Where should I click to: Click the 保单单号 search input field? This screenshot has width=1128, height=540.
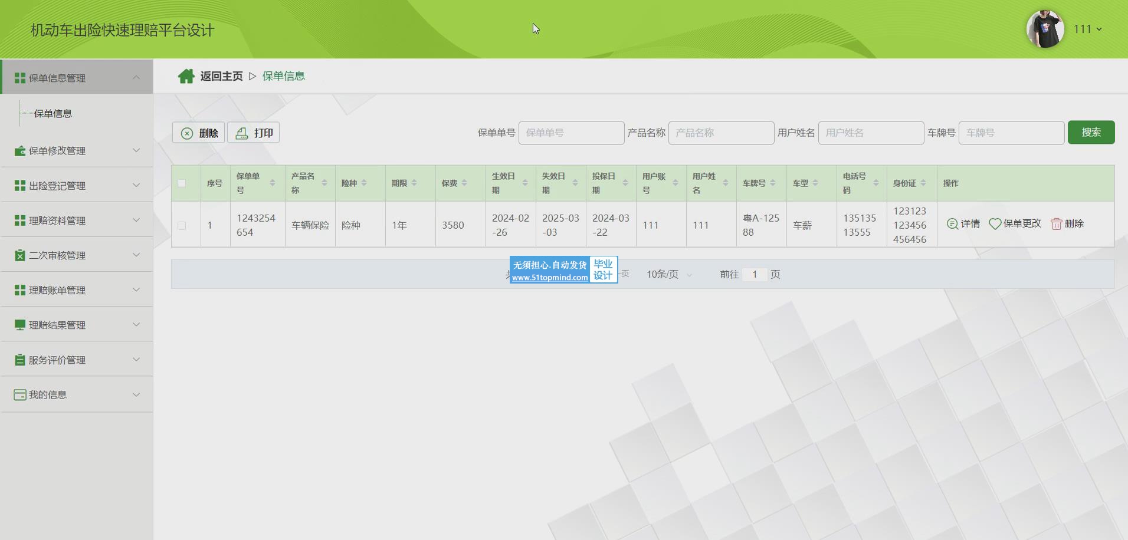click(571, 133)
